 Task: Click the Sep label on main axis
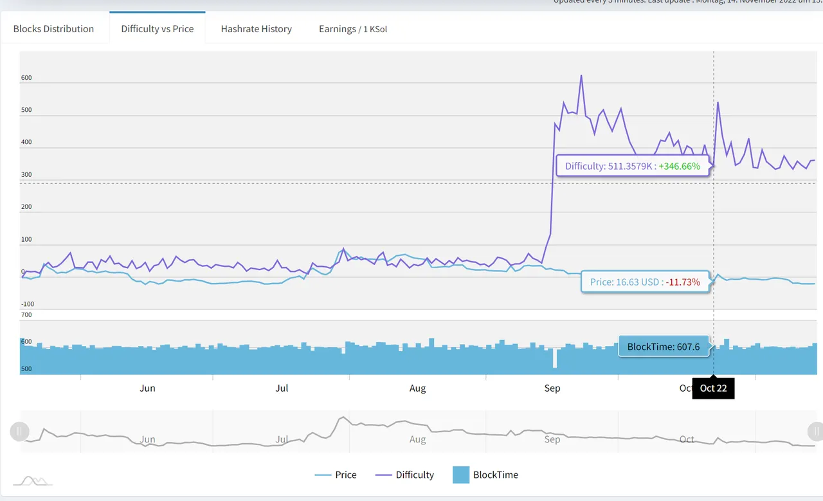tap(552, 388)
